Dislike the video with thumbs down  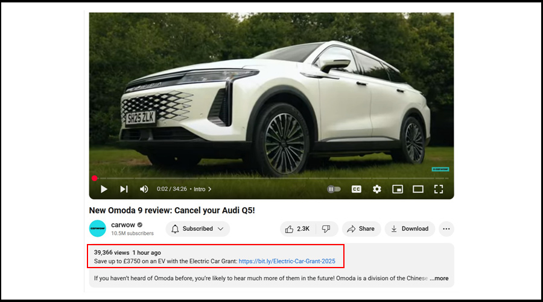[x=326, y=229]
